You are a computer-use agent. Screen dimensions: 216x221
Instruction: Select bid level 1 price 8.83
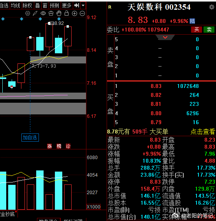click(x=156, y=86)
